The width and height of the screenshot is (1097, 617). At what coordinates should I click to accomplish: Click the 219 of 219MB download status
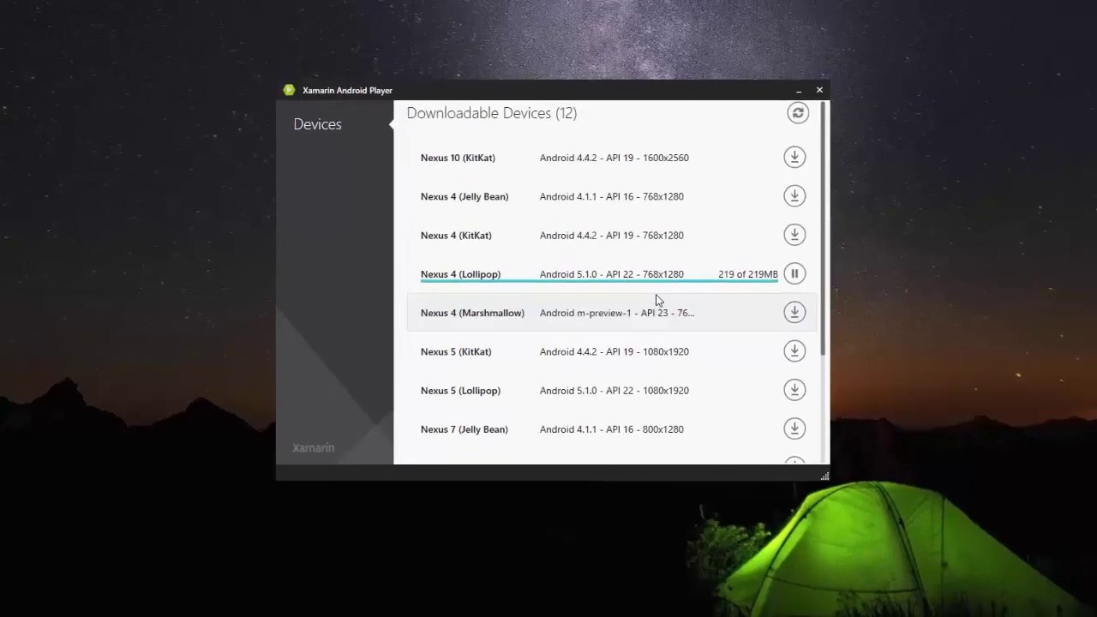pos(748,274)
